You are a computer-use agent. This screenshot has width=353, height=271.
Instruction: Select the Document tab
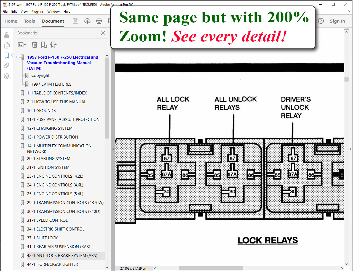53,21
